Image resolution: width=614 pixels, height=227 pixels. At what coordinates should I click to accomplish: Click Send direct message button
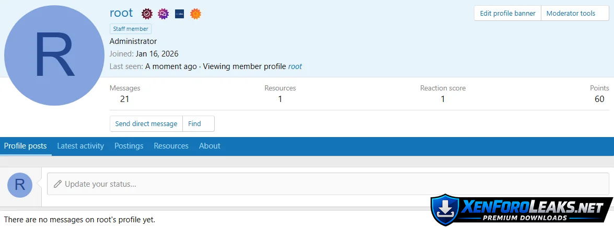coord(146,124)
